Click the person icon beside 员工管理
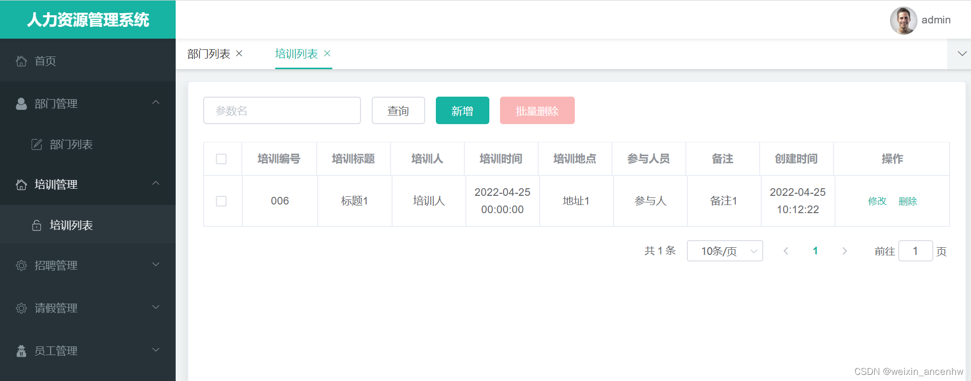The height and width of the screenshot is (381, 971). pyautogui.click(x=21, y=351)
